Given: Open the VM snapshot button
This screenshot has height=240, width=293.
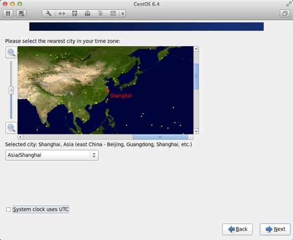Looking at the screenshot, I should [x=21, y=14].
